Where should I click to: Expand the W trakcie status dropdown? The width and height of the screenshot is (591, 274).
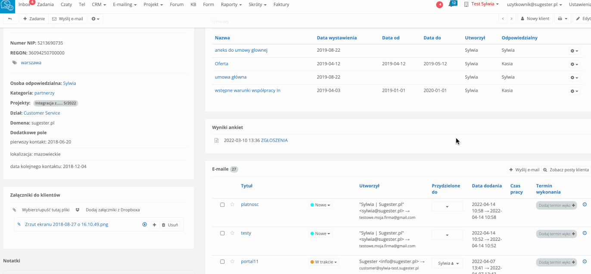coord(323,262)
